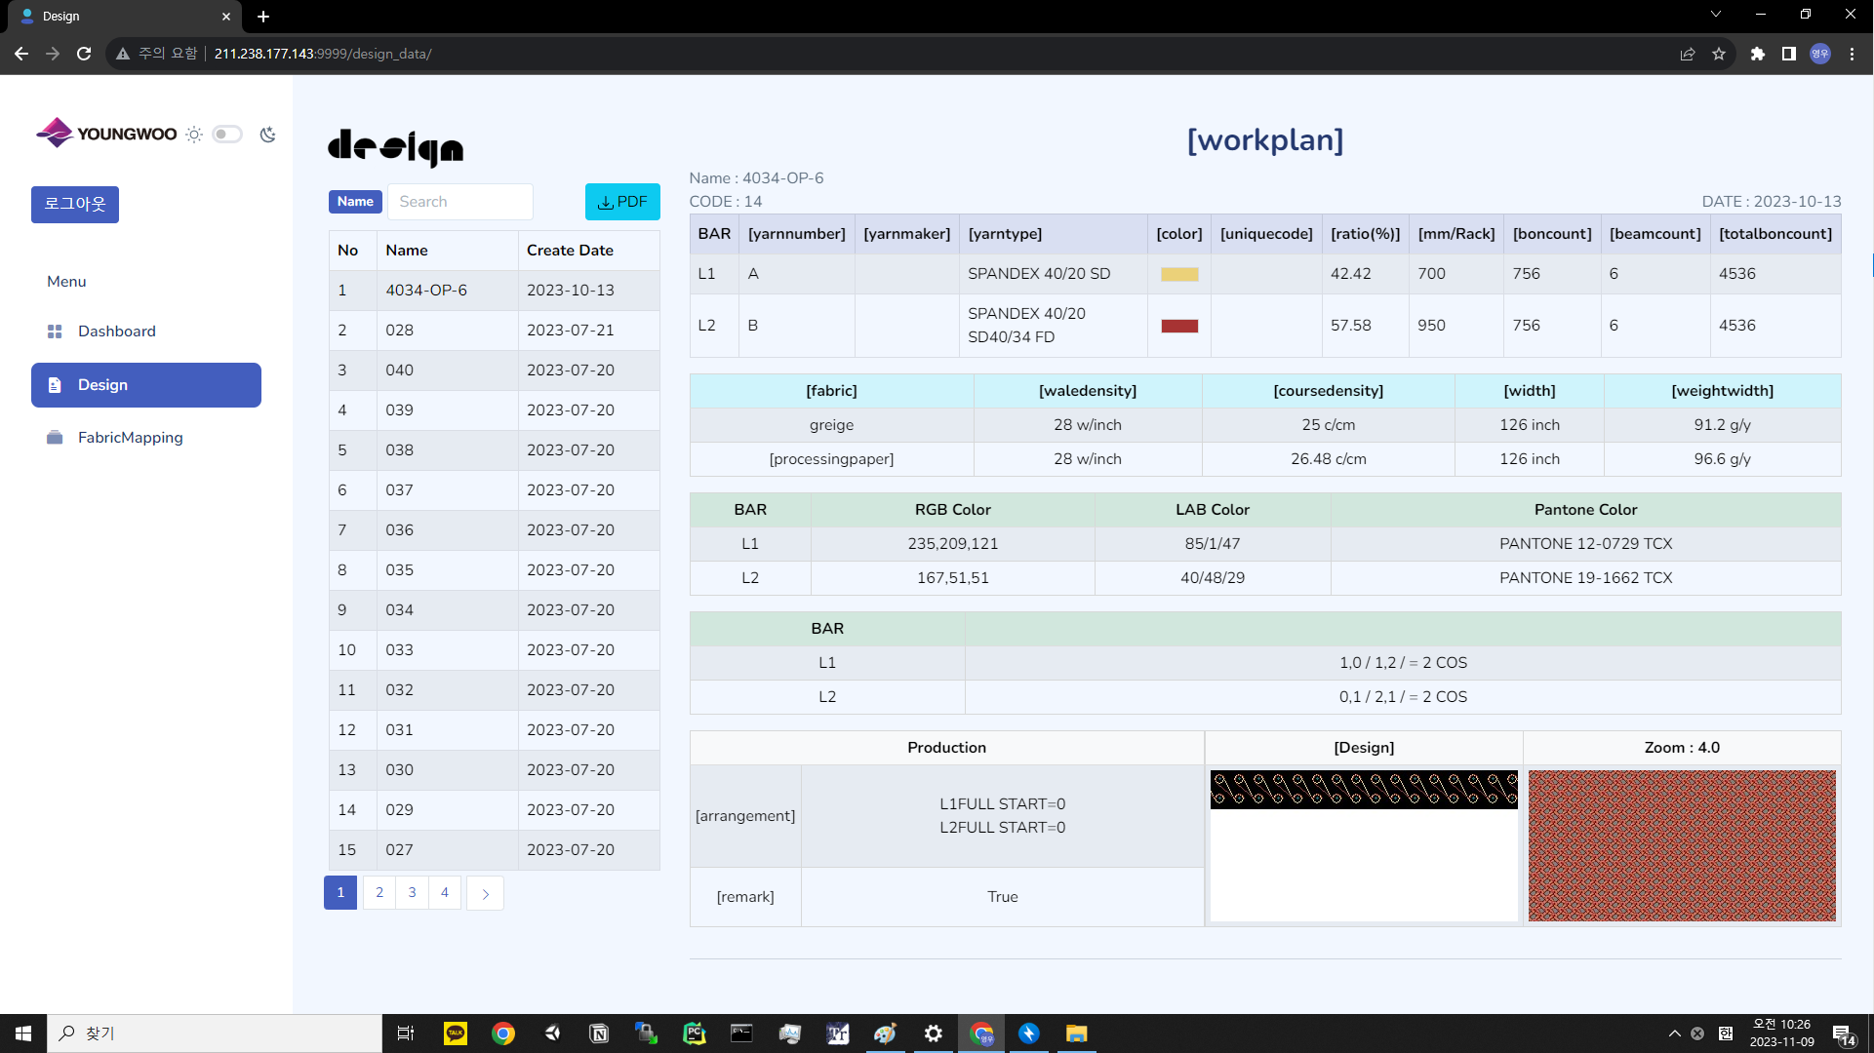Screen dimensions: 1874x1053
Task: Click the moon dark-mode icon
Action: (x=267, y=135)
